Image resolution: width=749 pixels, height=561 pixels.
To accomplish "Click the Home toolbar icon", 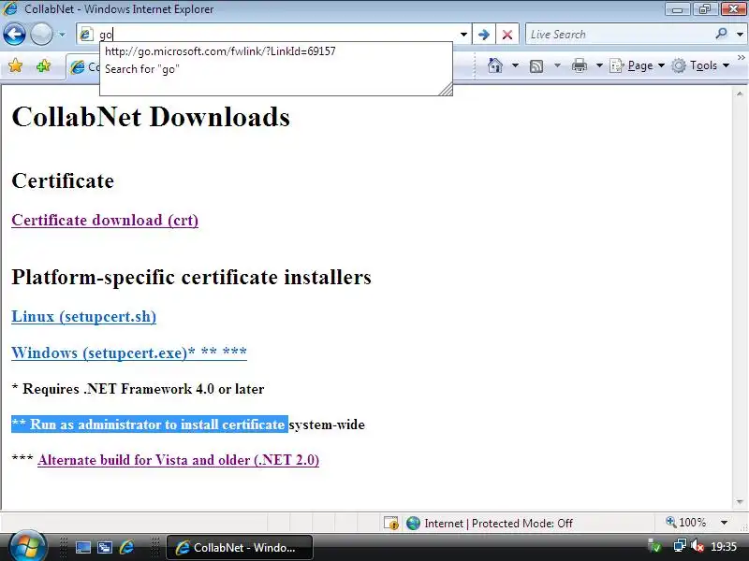I will click(495, 65).
